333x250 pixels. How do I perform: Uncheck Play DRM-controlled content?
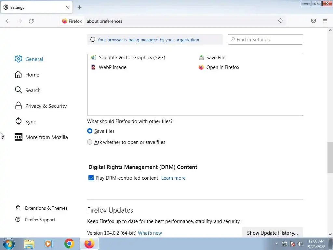[x=91, y=178]
